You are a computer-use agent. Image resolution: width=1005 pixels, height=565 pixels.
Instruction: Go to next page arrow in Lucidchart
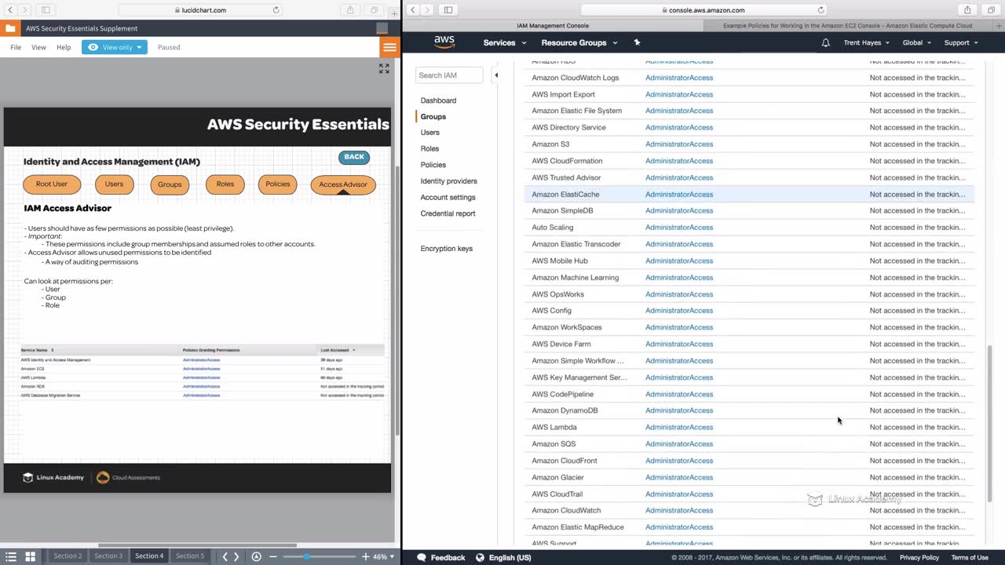pos(236,556)
